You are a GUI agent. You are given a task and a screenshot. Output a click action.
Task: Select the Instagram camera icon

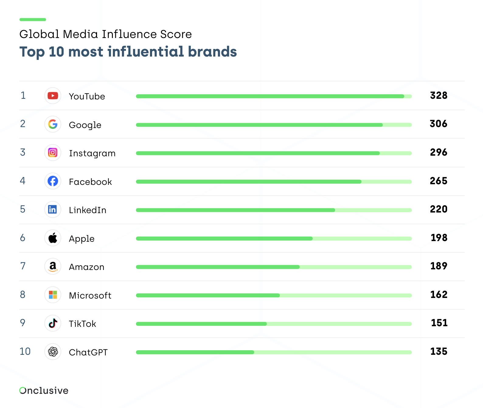[53, 153]
